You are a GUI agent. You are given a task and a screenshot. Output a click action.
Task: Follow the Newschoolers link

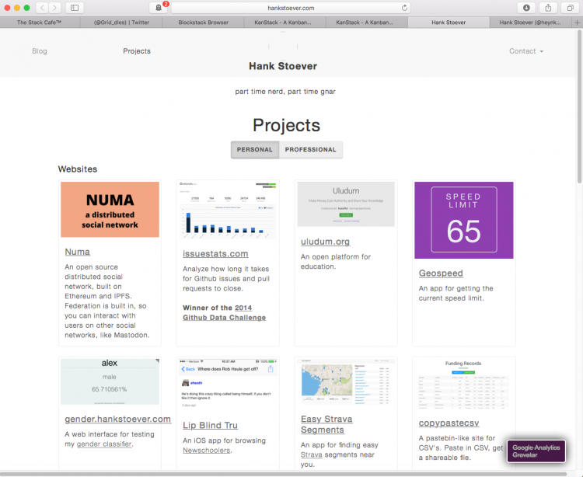(206, 451)
